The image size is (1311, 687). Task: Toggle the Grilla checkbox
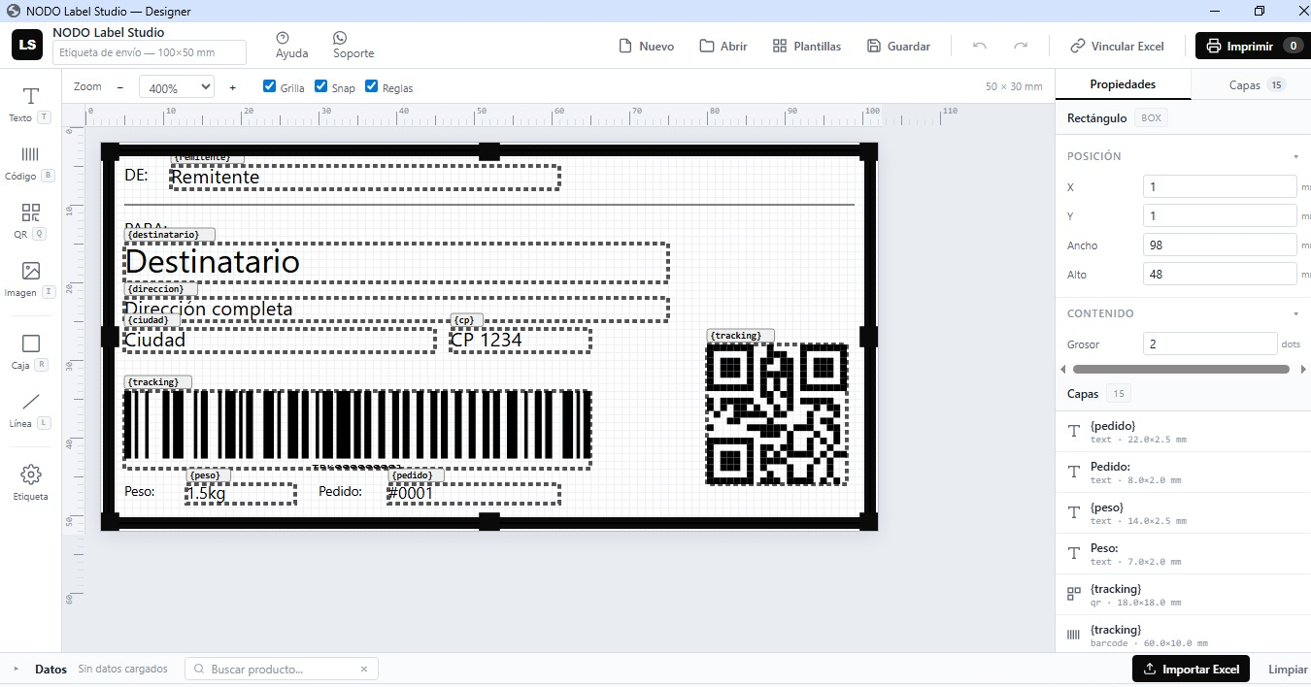[270, 86]
